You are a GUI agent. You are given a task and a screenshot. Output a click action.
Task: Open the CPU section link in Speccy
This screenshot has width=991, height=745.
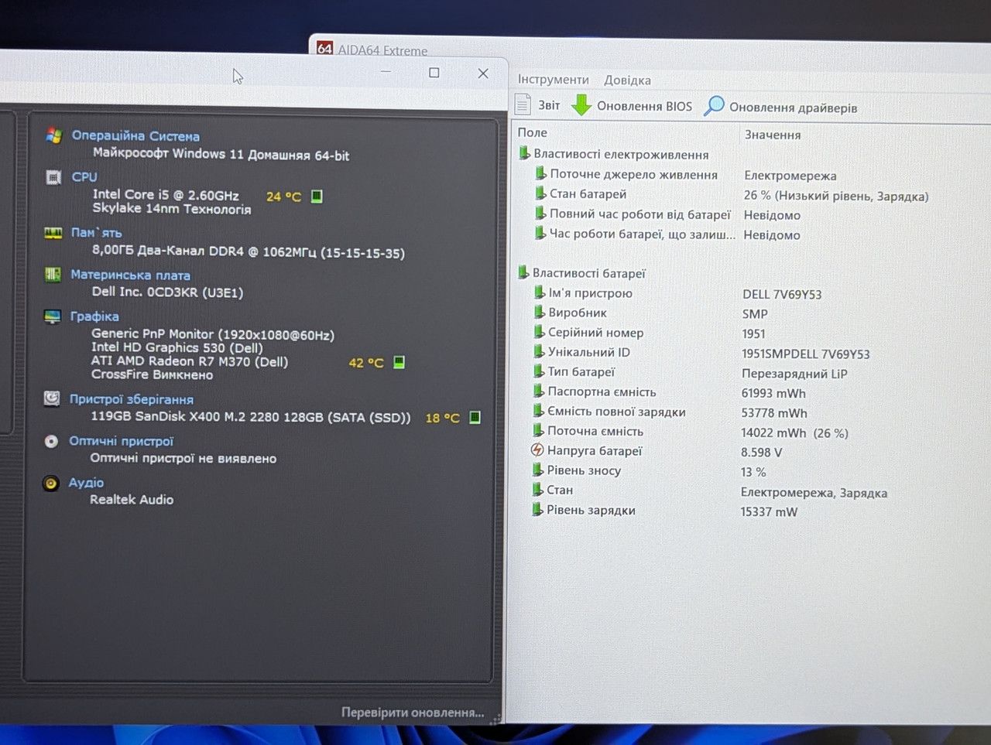[84, 177]
